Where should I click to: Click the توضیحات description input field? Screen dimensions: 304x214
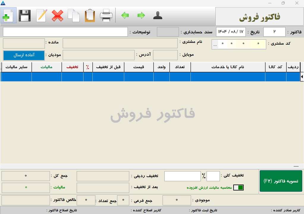pos(65,32)
